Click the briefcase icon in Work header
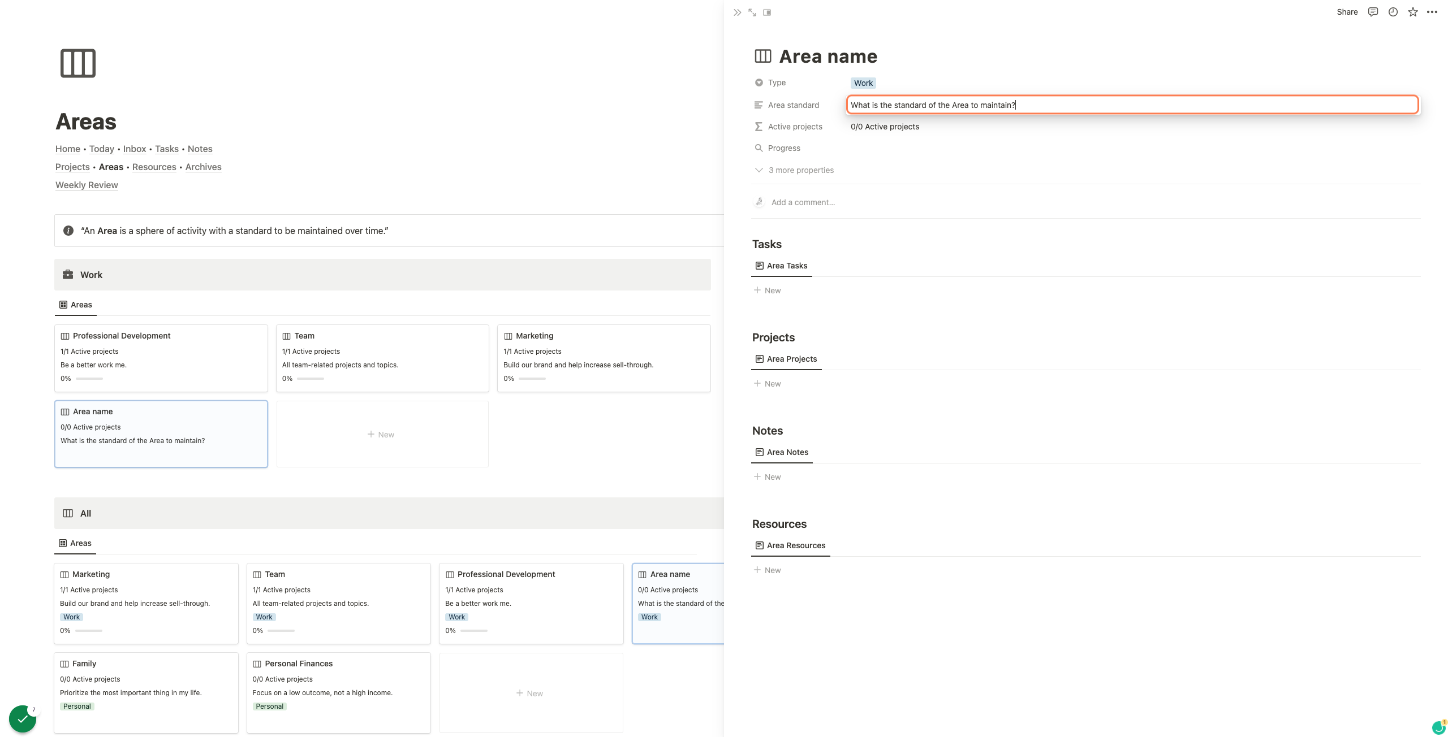Screen dimensions: 1448x737 click(x=68, y=274)
